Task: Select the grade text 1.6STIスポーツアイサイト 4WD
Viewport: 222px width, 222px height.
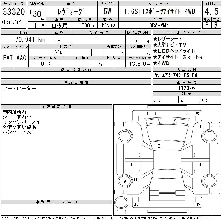Action: click(160, 12)
